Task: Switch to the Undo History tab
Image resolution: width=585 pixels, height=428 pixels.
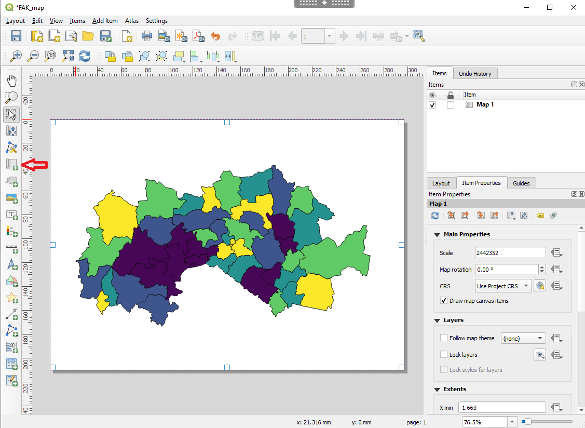Action: click(475, 74)
